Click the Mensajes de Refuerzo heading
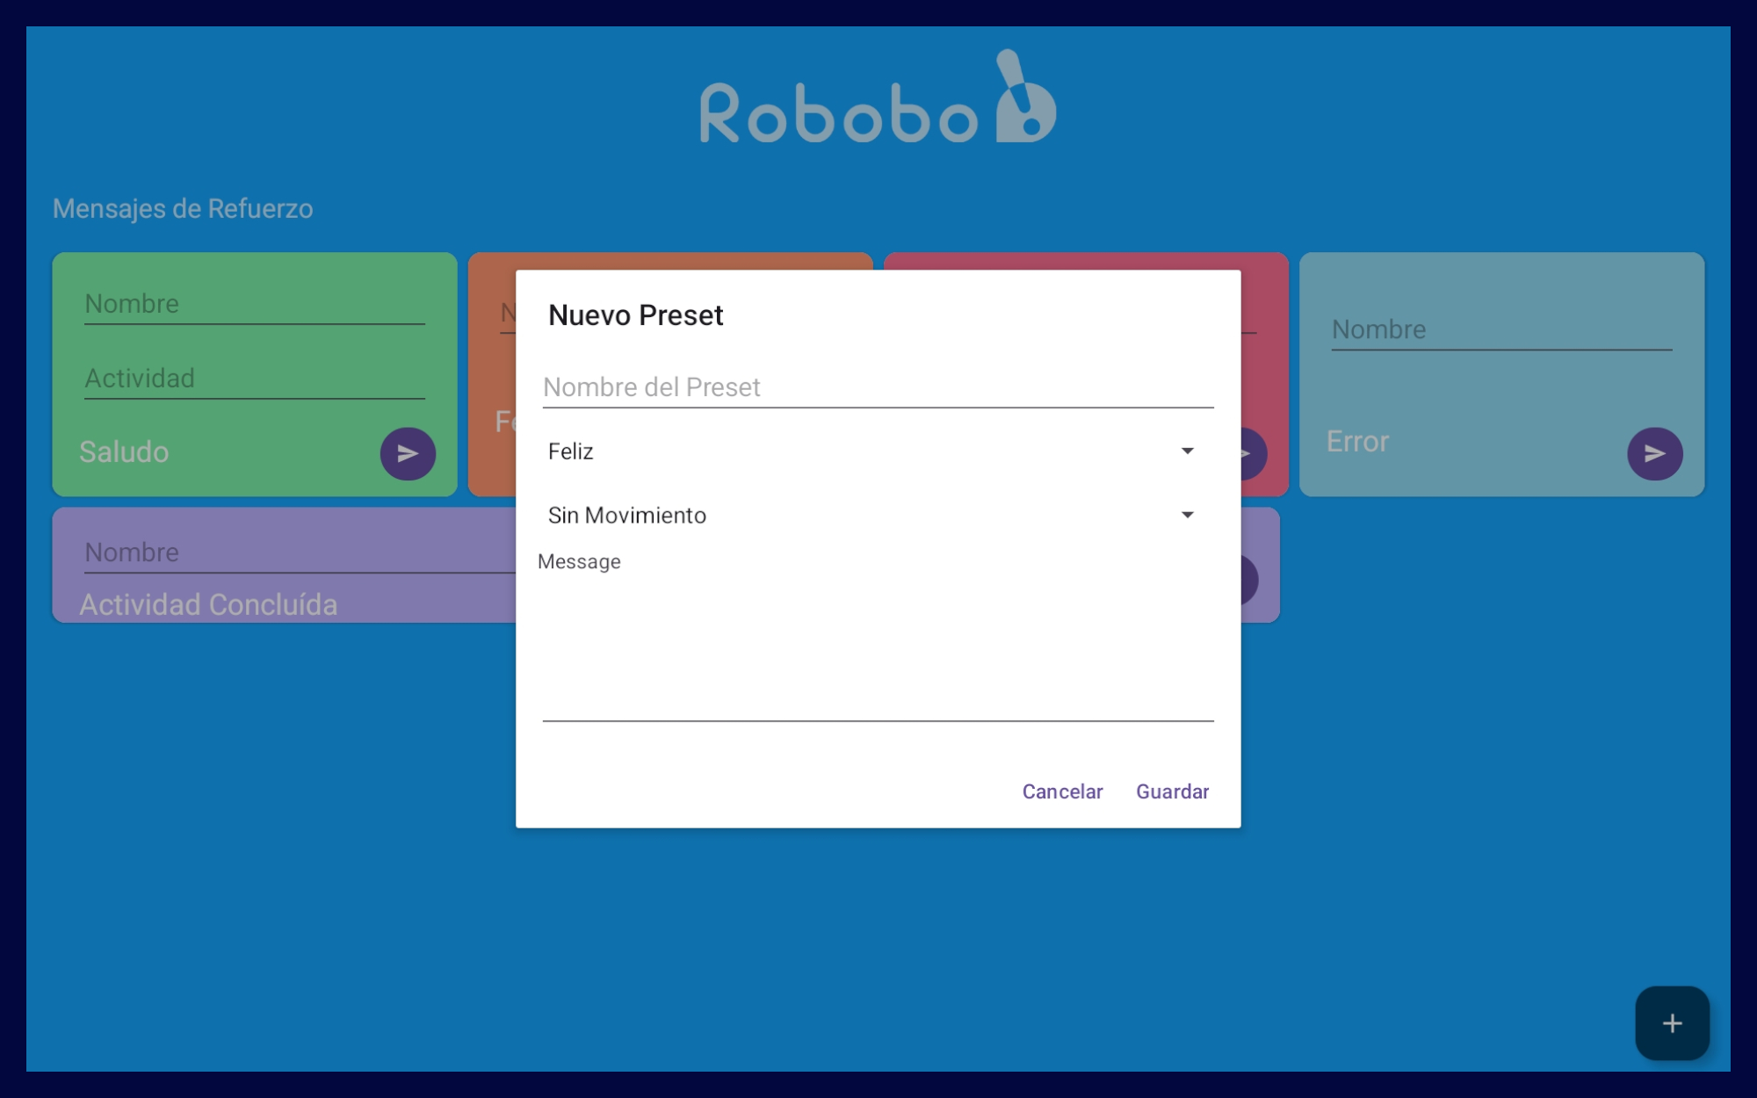 (x=183, y=209)
